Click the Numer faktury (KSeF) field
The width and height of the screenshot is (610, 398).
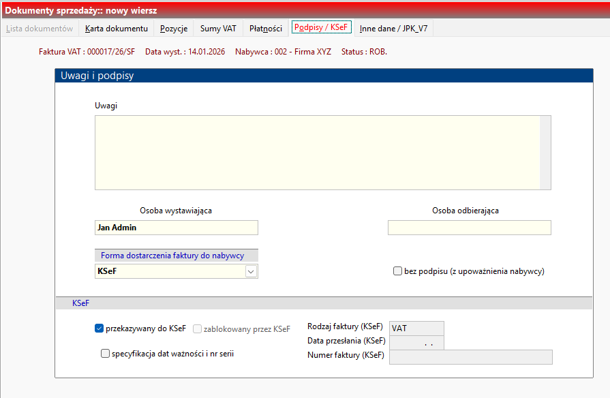(x=470, y=357)
